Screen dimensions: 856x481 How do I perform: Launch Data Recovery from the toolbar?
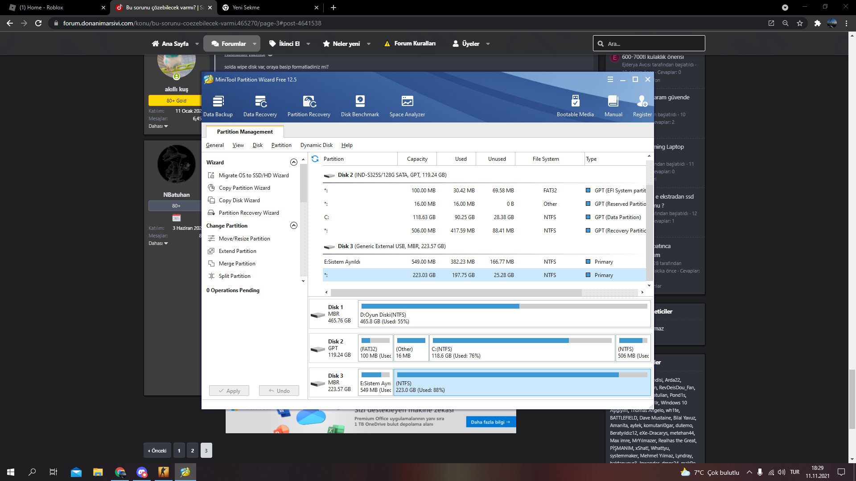coord(260,106)
